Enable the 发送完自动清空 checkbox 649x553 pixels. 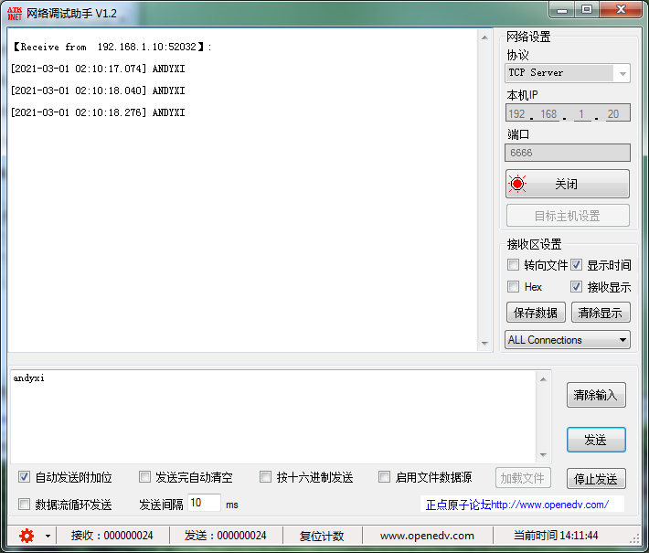[x=144, y=477]
